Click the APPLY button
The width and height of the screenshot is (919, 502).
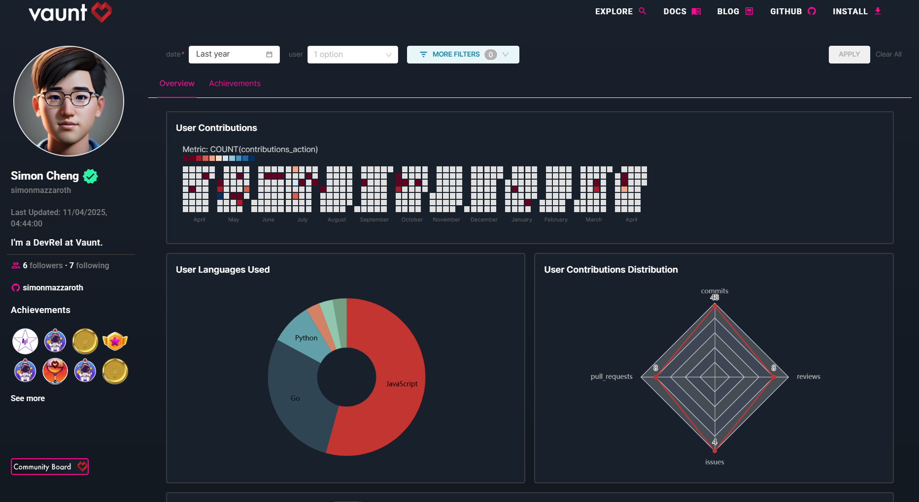click(x=849, y=55)
